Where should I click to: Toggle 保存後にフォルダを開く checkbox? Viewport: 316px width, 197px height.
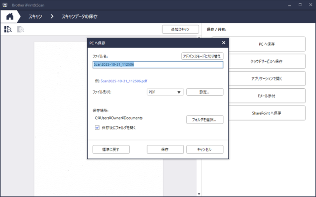click(97, 128)
